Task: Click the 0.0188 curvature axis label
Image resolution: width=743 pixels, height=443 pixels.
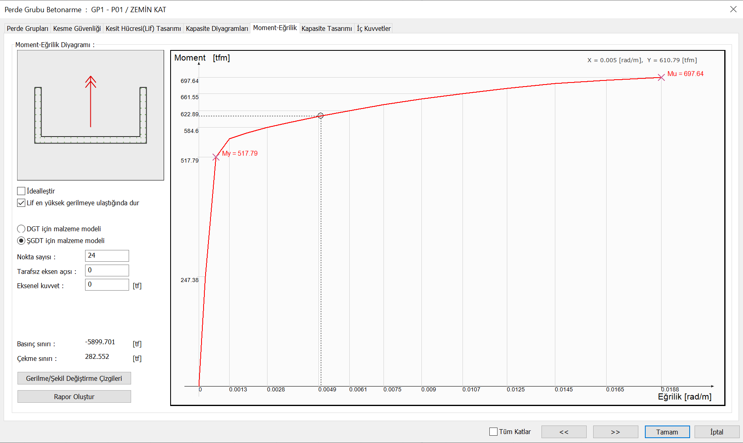Action: pyautogui.click(x=670, y=389)
